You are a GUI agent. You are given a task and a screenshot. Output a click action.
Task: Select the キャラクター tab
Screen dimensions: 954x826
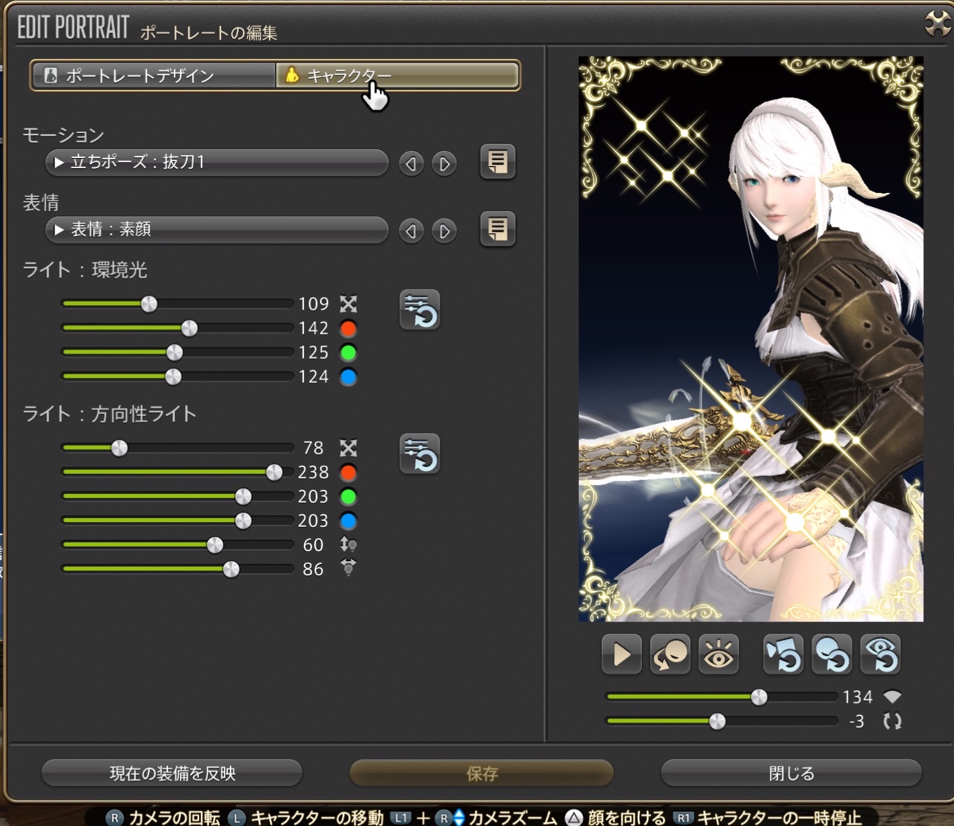point(397,75)
